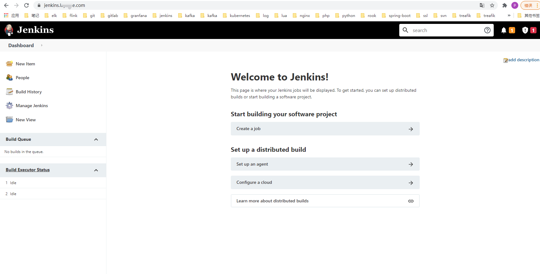Image resolution: width=540 pixels, height=274 pixels.
Task: Open the granfana bookmark folder
Action: click(135, 15)
